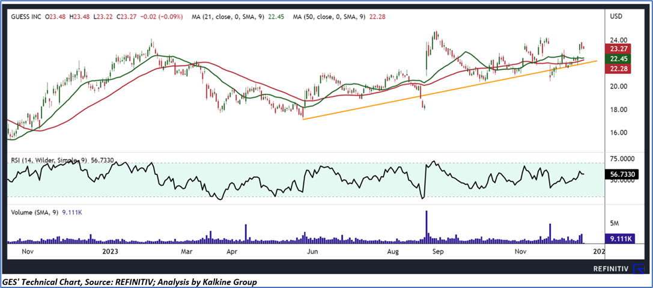Click the Apr time axis label
Image resolution: width=653 pixels, height=288 pixels.
coord(232,251)
